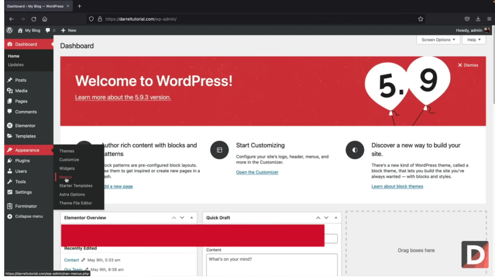495x280 pixels.
Task: Close the Dashboard browser tab
Action: click(x=68, y=6)
